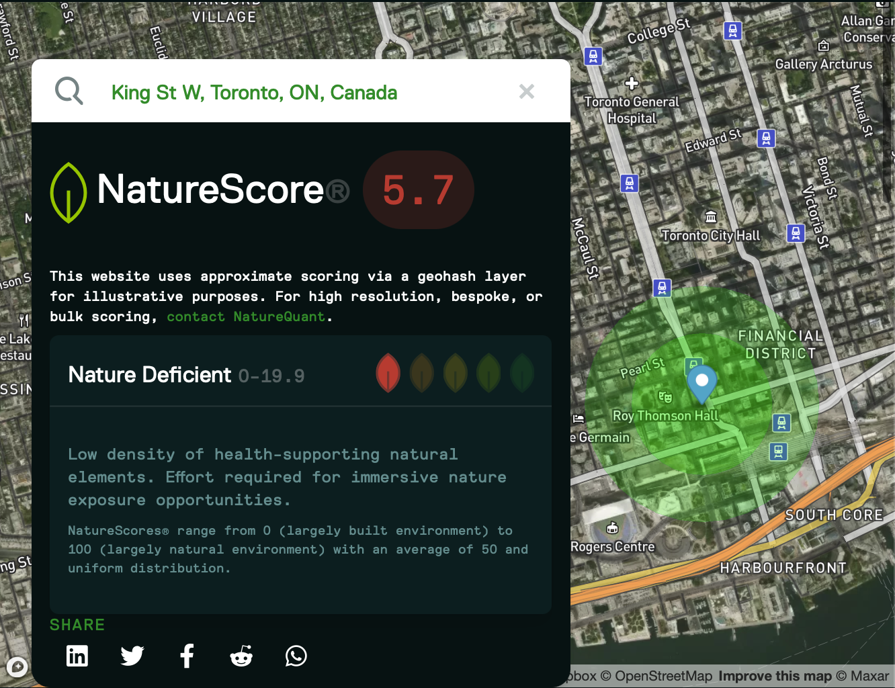Click the hospital cross icon at Toronto General
The height and width of the screenshot is (688, 895).
coord(632,83)
